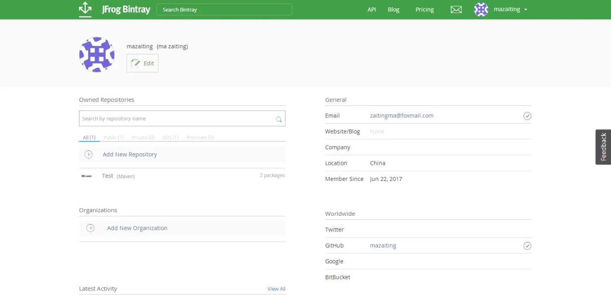The image size is (611, 295).
Task: Click the None value for Website/Blog
Action: pos(377,131)
